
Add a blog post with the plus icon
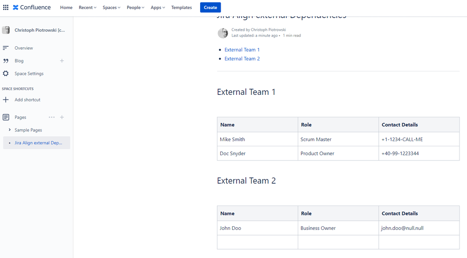coord(62,61)
